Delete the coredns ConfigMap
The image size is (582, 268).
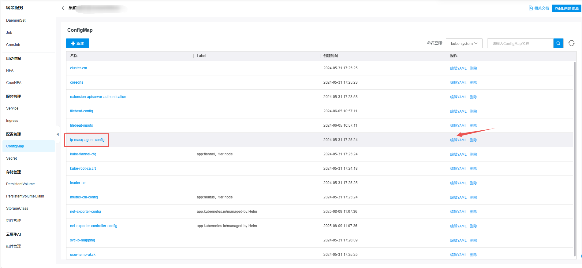coord(473,83)
